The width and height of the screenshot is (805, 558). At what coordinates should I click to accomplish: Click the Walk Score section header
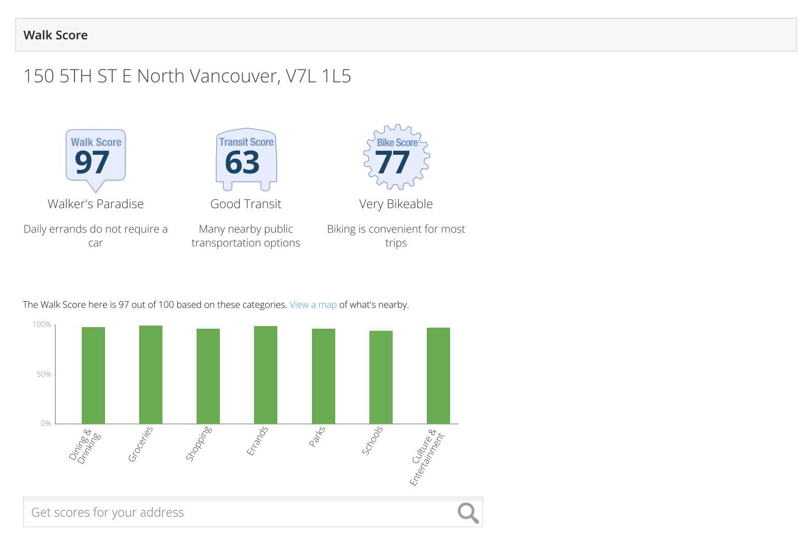pos(56,35)
